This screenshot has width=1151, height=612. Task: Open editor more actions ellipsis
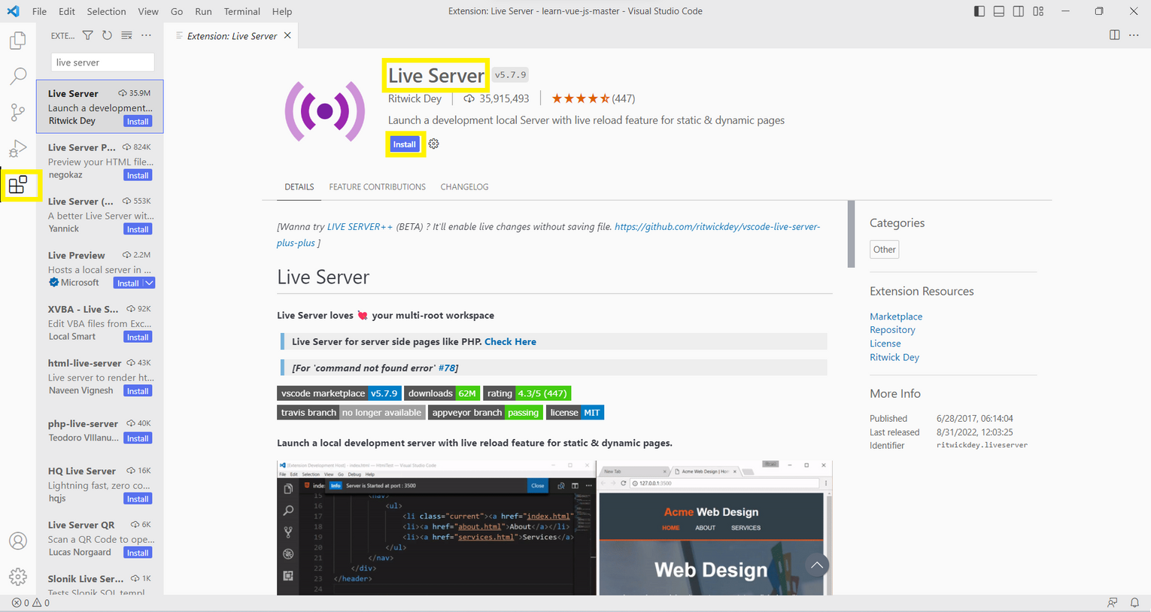coord(1134,35)
